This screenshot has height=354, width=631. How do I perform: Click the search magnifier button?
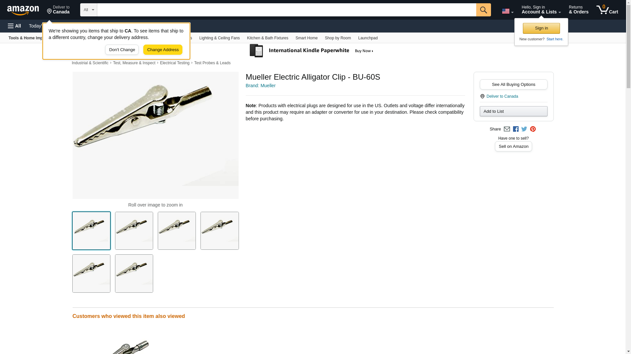tap(483, 10)
